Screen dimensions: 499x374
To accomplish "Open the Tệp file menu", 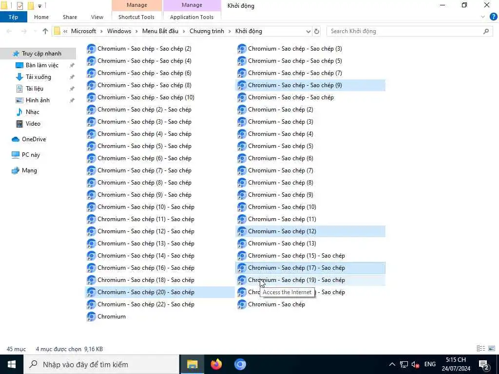I will (x=13, y=17).
